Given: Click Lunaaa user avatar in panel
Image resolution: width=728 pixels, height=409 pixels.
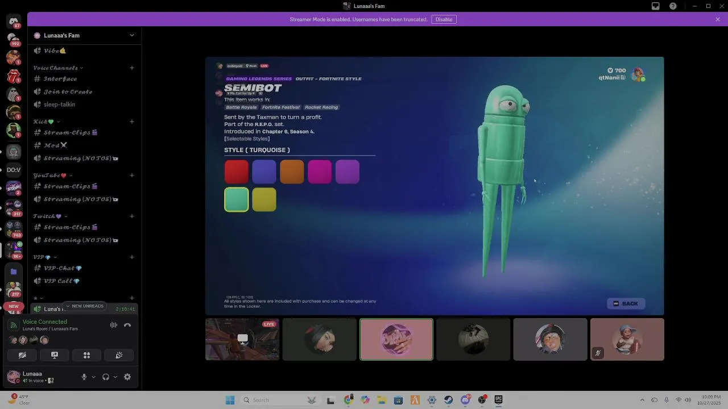Looking at the screenshot, I should [x=14, y=377].
